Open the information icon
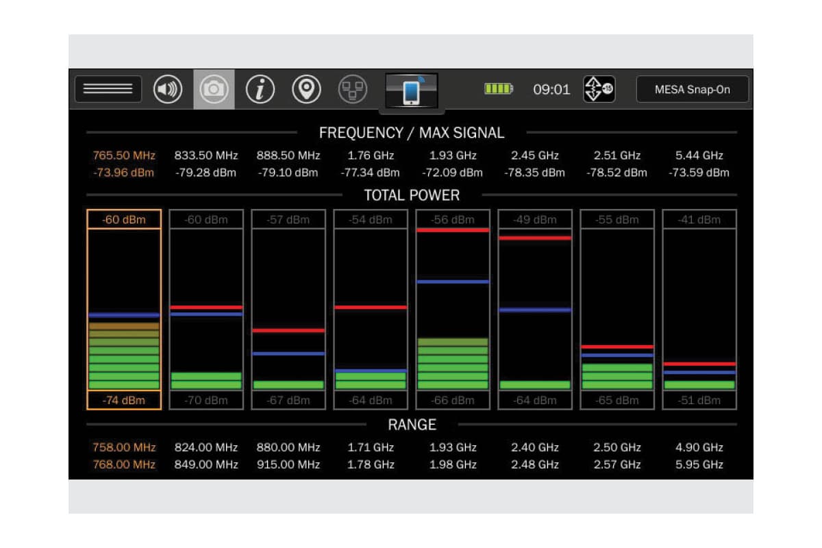Image resolution: width=822 pixels, height=548 pixels. point(260,90)
